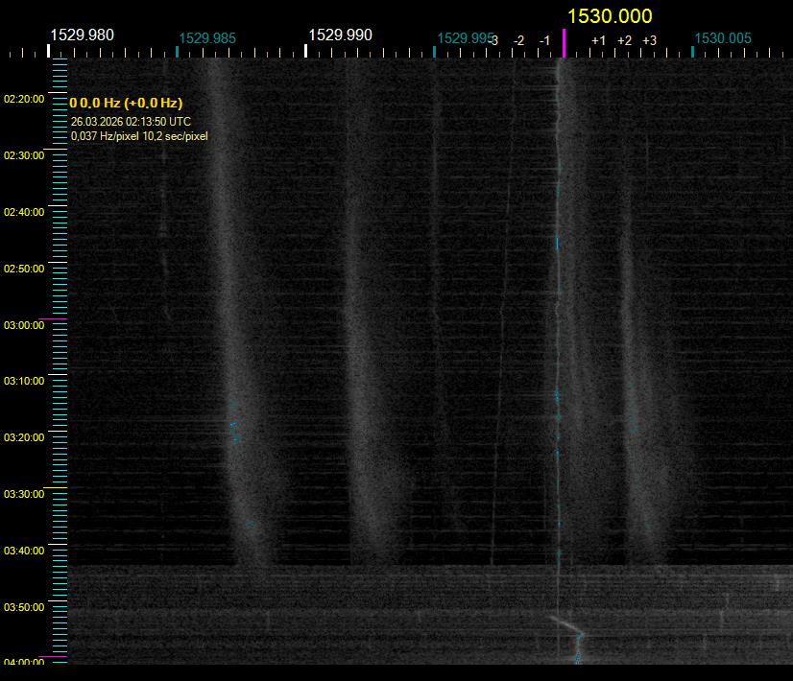Click the 02:20:00 time axis label
793x681 pixels.
point(24,99)
